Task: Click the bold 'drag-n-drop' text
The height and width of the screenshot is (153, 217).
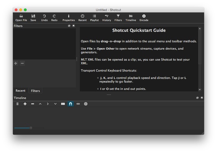Action: coord(111,41)
